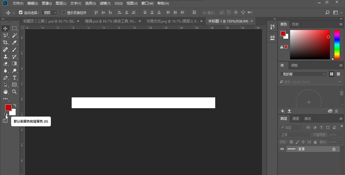Pick the Pen tool
This screenshot has height=175, width=345.
pos(5,78)
